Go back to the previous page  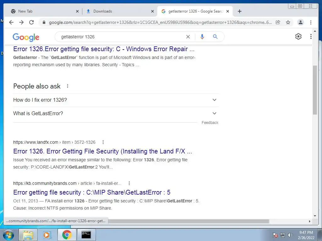click(11, 22)
